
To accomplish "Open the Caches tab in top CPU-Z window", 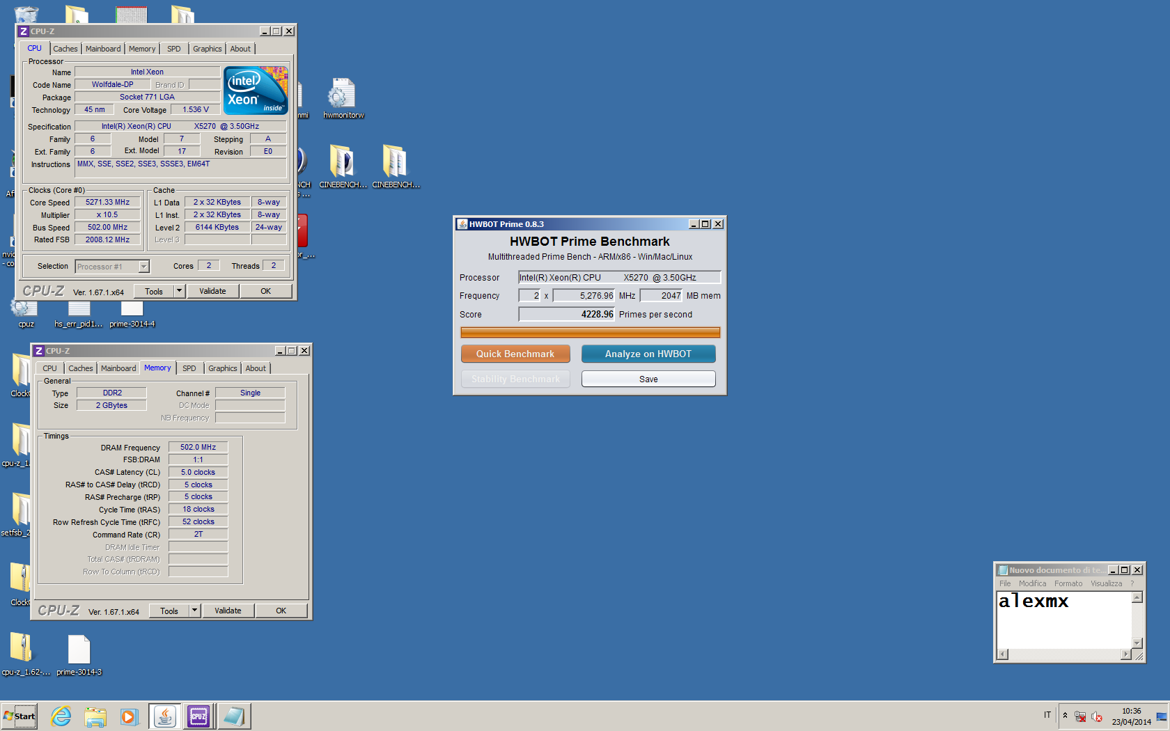I will [x=65, y=49].
